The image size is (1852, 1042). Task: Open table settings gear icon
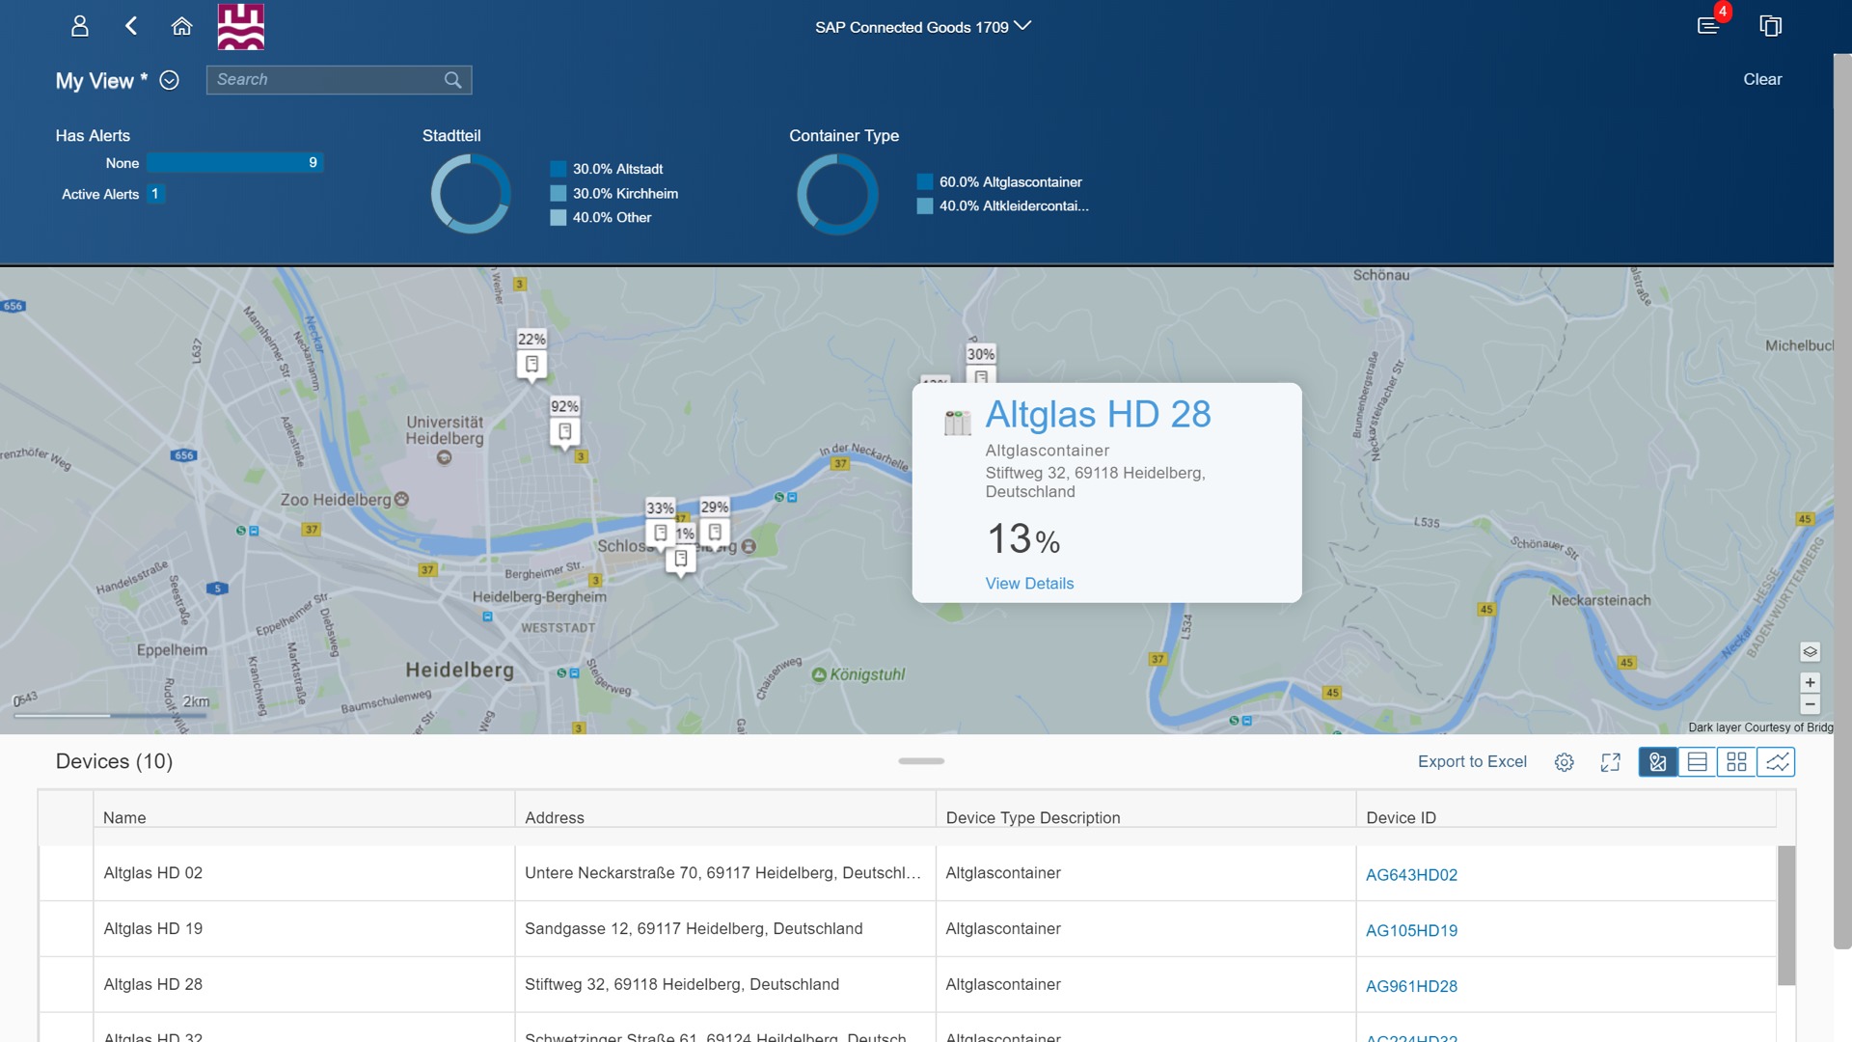1564,762
